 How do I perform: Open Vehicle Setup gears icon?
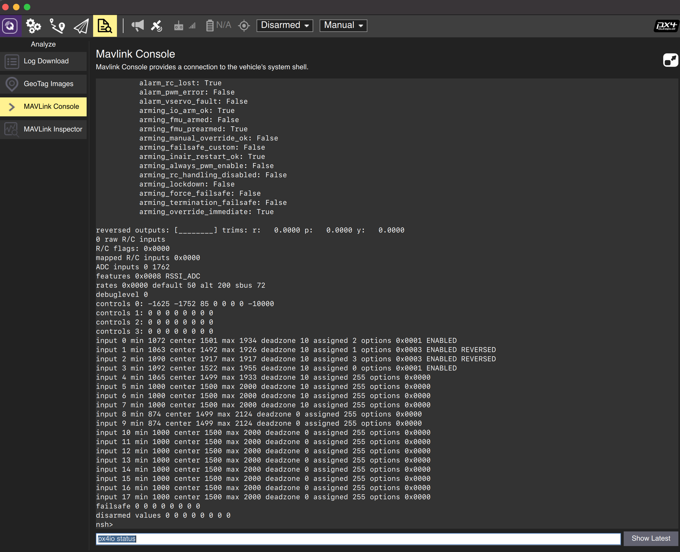(33, 26)
